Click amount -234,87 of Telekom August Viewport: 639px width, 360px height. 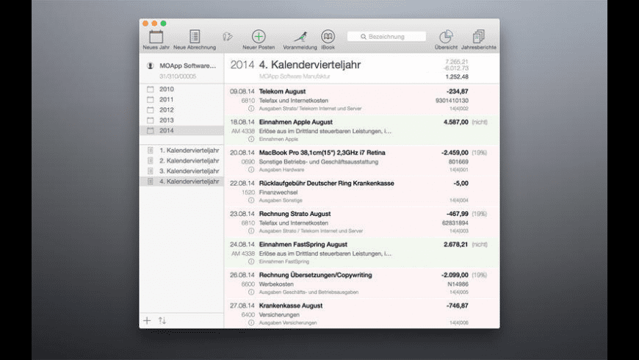click(x=458, y=91)
